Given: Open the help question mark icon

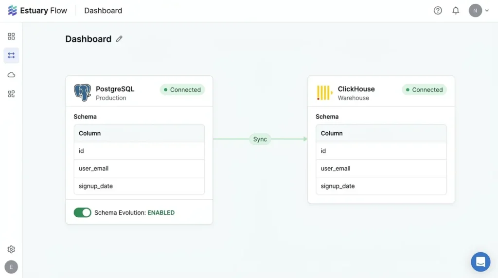Looking at the screenshot, I should pos(438,11).
